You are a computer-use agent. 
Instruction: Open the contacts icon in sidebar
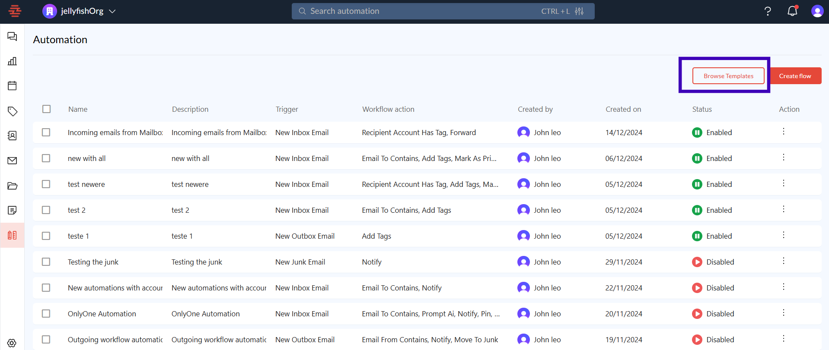coord(12,136)
